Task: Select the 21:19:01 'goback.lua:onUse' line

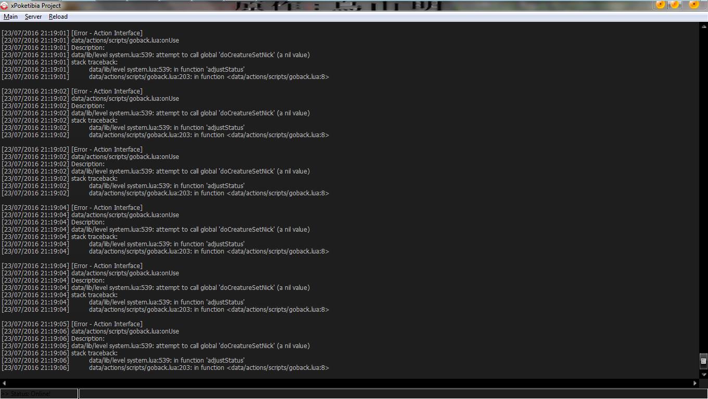Action: (90, 41)
